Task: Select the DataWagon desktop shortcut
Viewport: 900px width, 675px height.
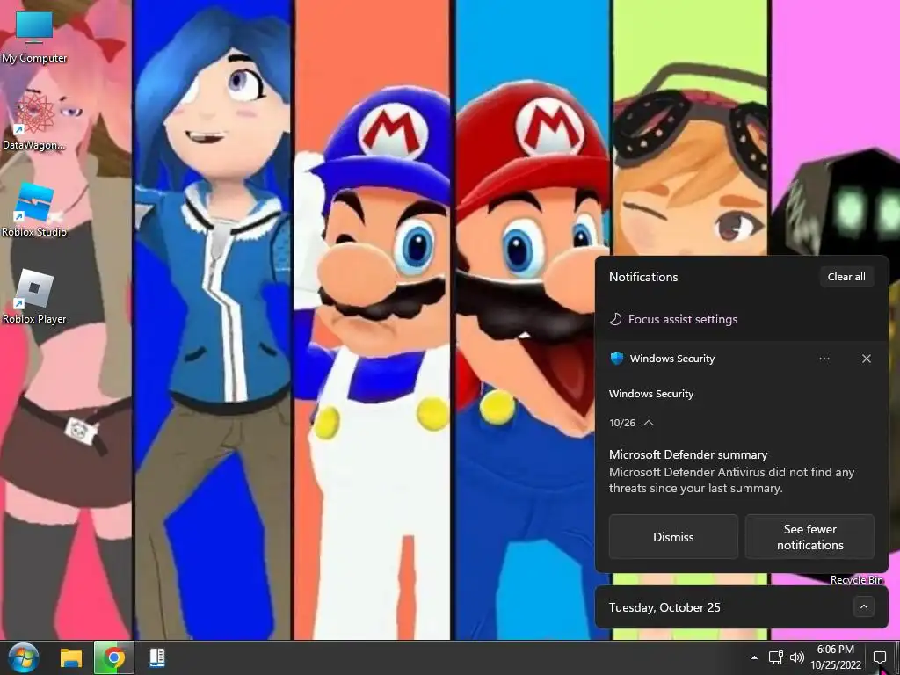Action: click(x=34, y=121)
